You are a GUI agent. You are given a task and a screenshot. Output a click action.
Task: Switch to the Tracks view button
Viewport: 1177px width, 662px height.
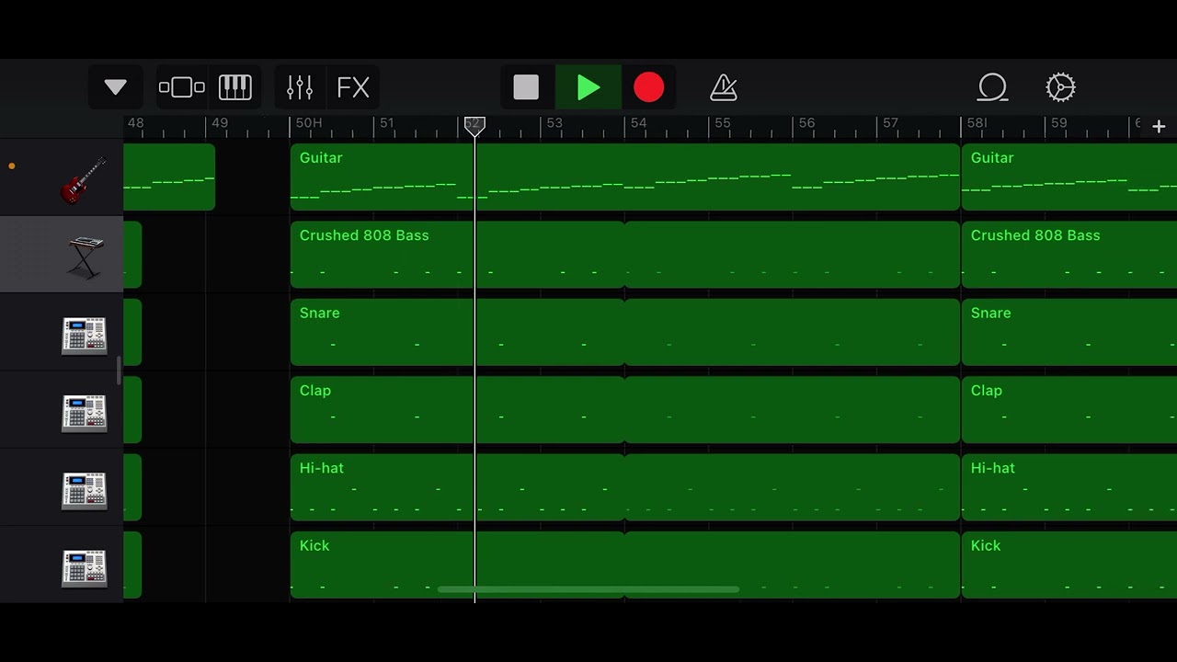182,87
